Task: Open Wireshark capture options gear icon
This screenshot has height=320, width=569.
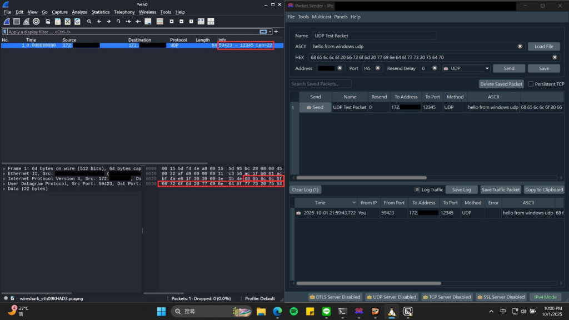Action: [x=36, y=22]
